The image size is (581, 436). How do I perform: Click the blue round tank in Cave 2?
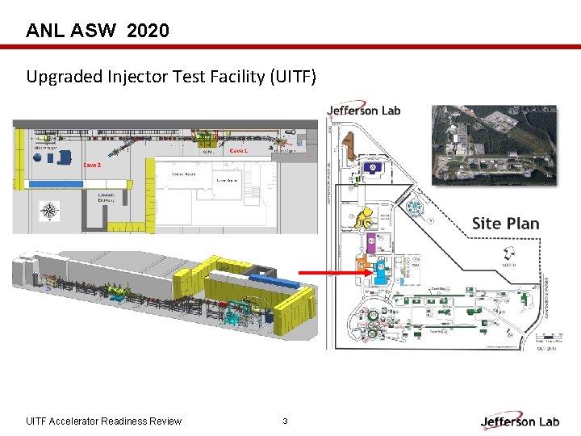37,157
